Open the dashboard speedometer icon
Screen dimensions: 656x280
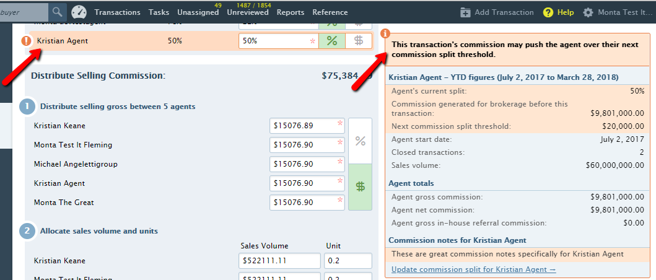[79, 12]
